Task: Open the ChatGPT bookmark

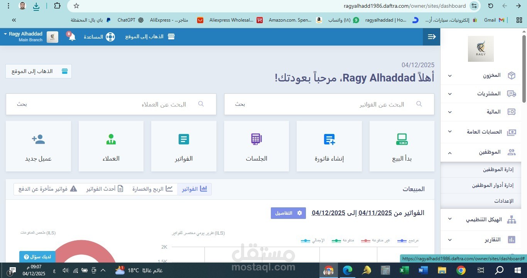Action: pyautogui.click(x=130, y=20)
